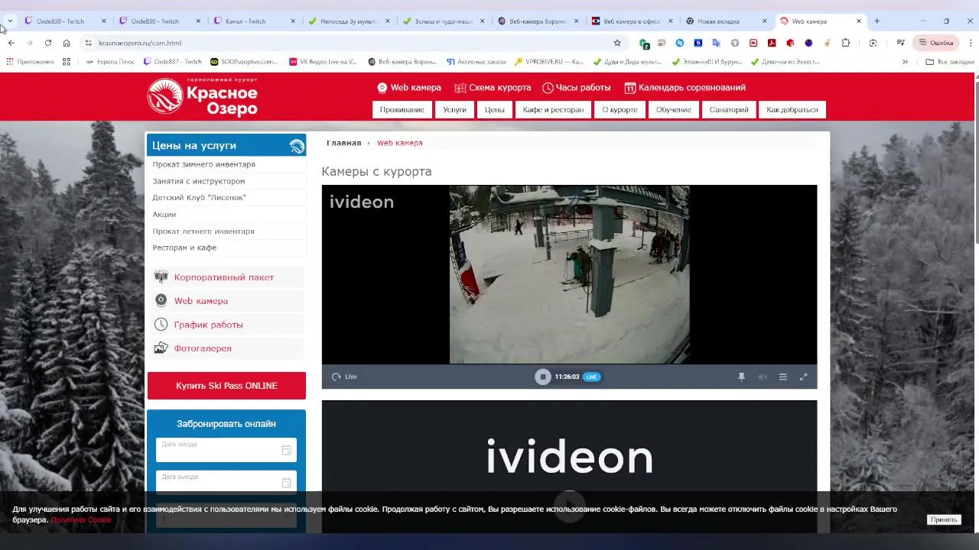Open new tab with plus button
This screenshot has width=979, height=550.
tap(877, 21)
